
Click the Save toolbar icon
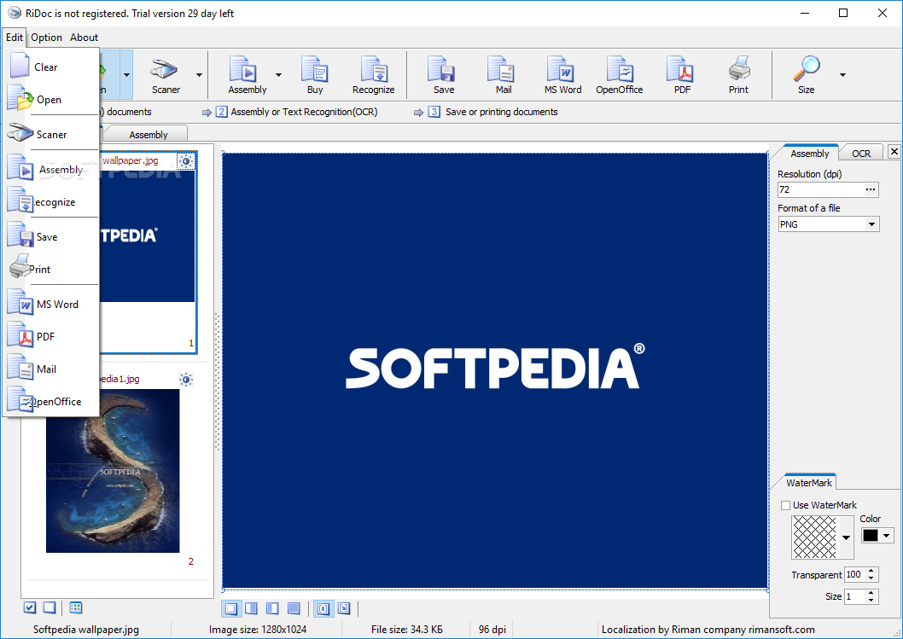pos(444,75)
